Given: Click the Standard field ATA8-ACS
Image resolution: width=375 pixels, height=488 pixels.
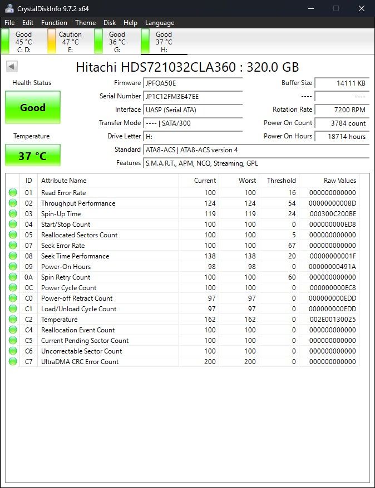Looking at the screenshot, I should point(256,150).
